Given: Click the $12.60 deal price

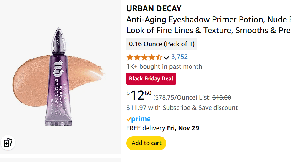Looking at the screenshot, I should (x=139, y=95).
